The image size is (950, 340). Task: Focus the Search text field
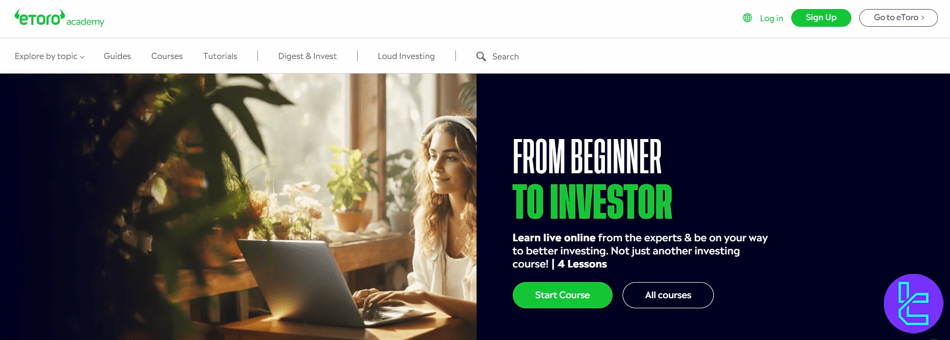505,56
